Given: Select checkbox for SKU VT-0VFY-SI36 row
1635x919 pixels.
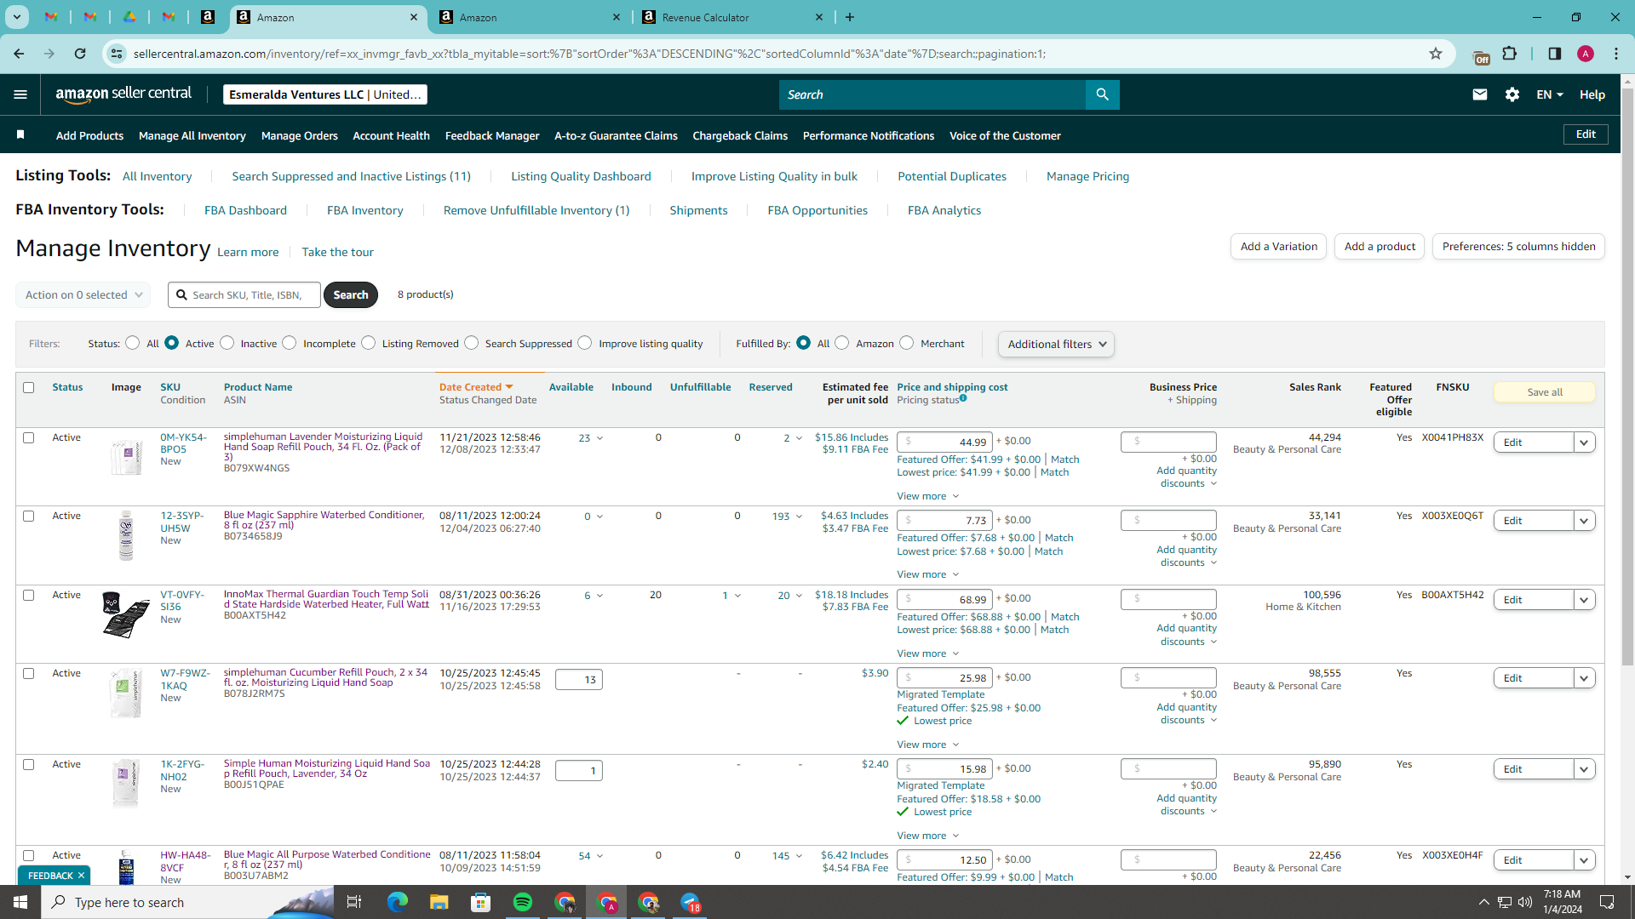Looking at the screenshot, I should coord(28,595).
